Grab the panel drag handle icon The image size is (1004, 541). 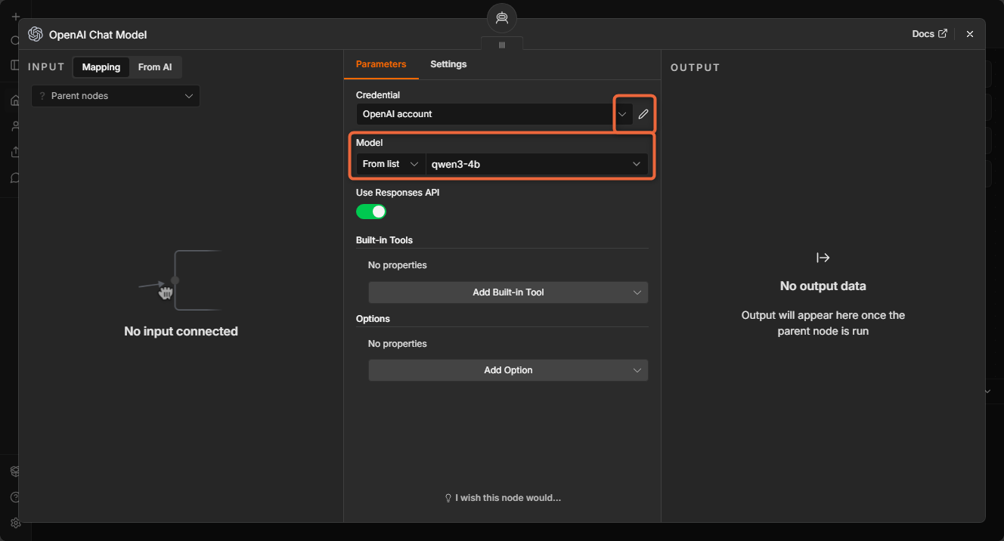pos(502,45)
